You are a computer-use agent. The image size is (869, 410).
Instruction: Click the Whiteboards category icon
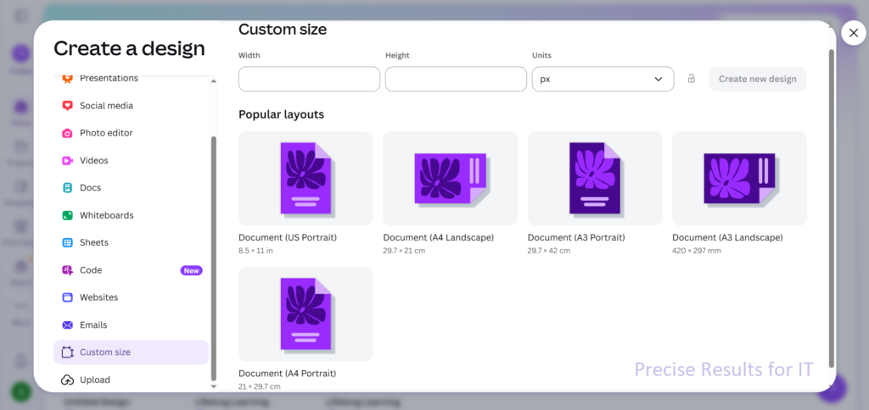click(67, 215)
